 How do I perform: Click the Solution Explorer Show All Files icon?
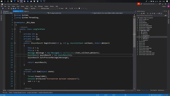click(155, 14)
